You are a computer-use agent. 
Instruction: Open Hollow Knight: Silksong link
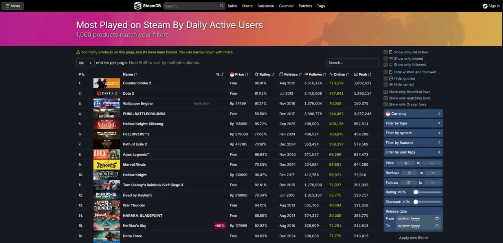click(x=143, y=124)
